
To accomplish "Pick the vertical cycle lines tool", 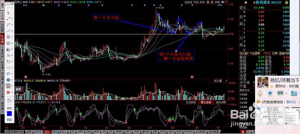I will pyautogui.click(x=8, y=43).
